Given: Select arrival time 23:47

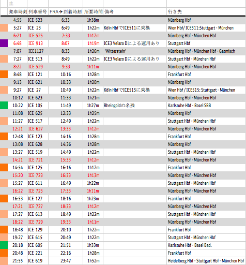Looking at the screenshot, I should coord(66,261).
